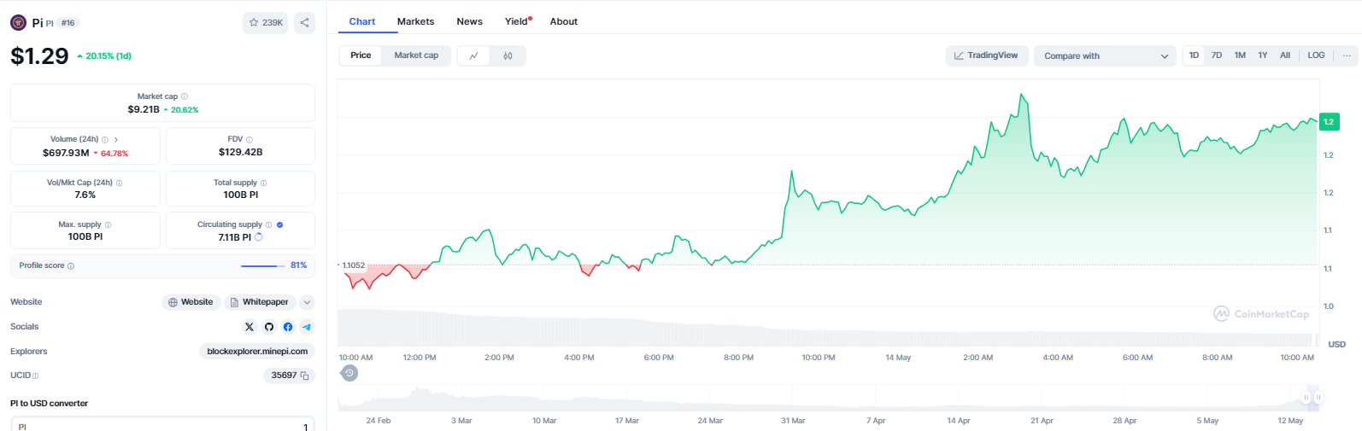
Task: Click the 81% profile score value
Action: (x=298, y=265)
